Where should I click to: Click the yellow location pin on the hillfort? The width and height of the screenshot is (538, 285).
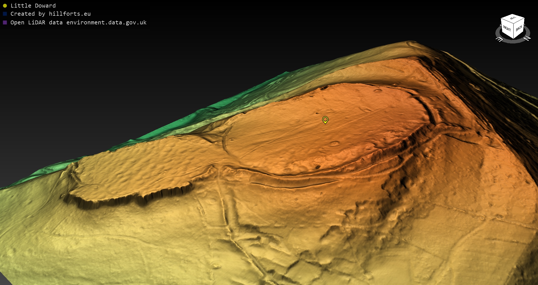325,120
